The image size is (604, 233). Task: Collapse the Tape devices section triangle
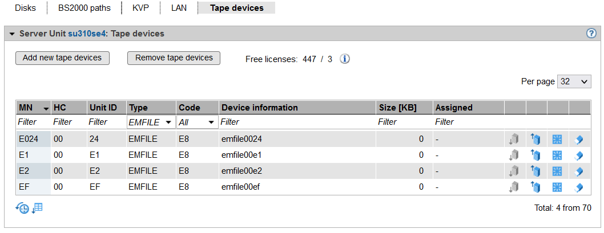coord(12,34)
